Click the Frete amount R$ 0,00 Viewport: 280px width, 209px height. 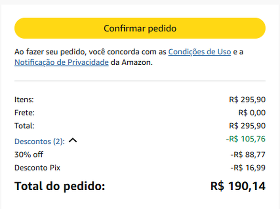click(x=252, y=112)
